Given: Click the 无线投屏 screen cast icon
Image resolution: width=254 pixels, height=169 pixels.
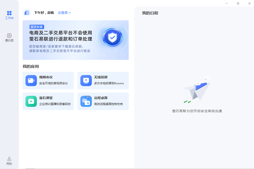Looking at the screenshot, I should [86, 80].
